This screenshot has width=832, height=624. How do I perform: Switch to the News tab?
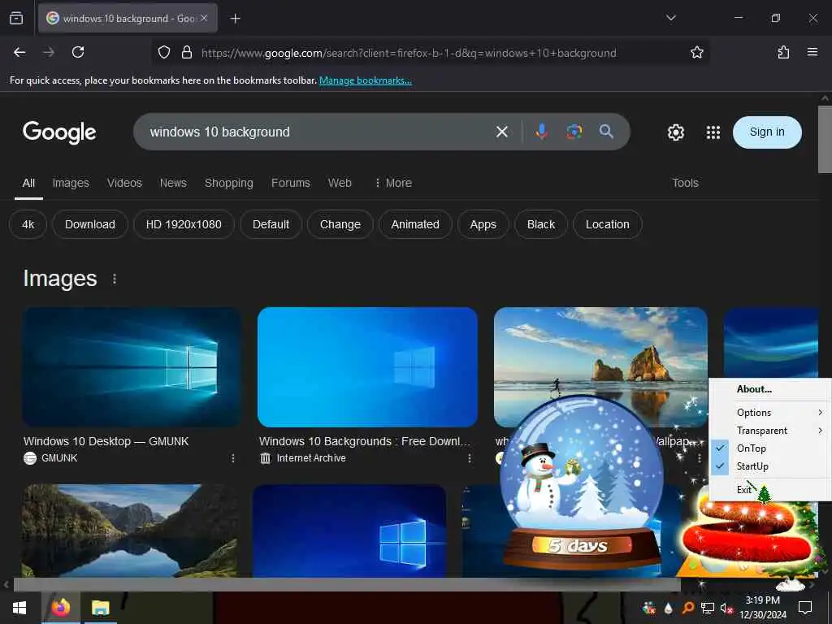[x=173, y=183]
